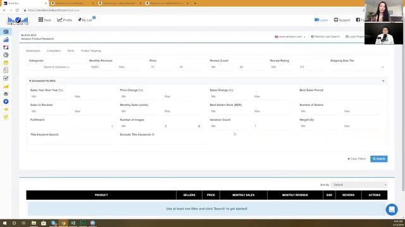Open the amazon.com marketplace dropdown

[290, 37]
